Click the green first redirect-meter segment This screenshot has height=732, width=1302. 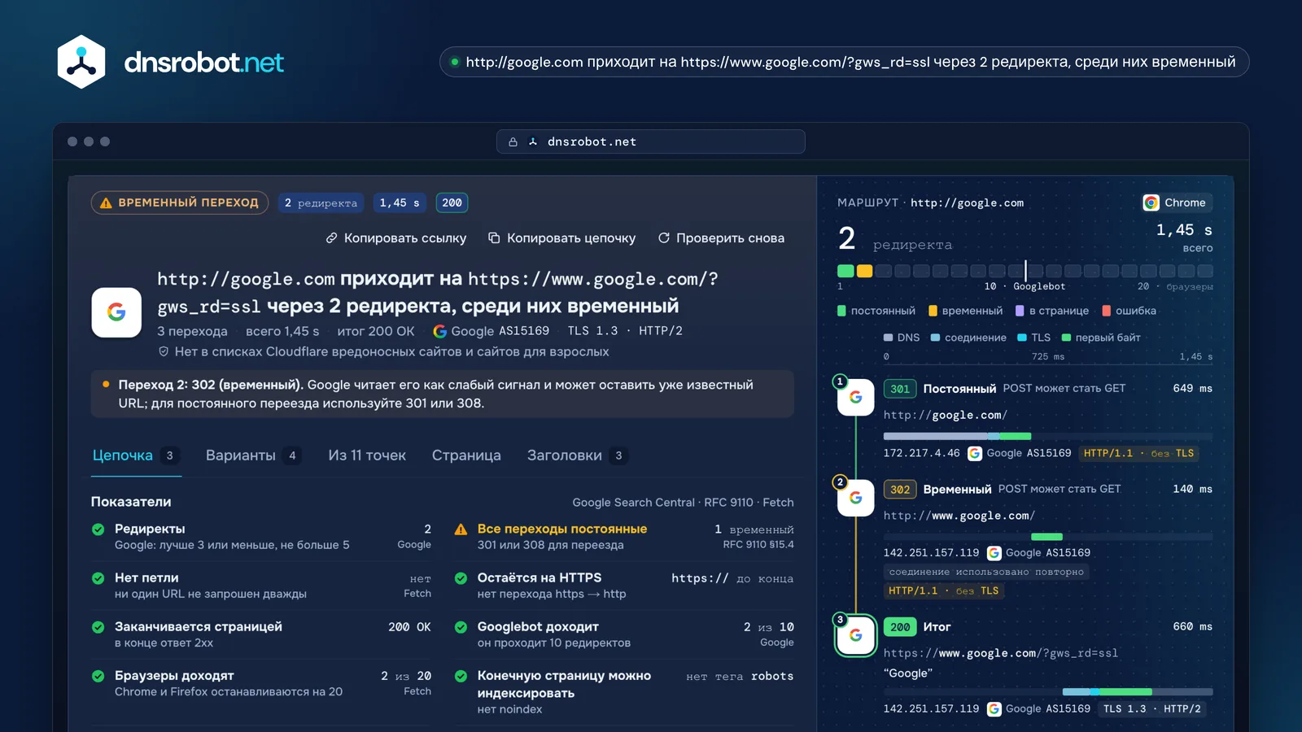click(x=845, y=271)
